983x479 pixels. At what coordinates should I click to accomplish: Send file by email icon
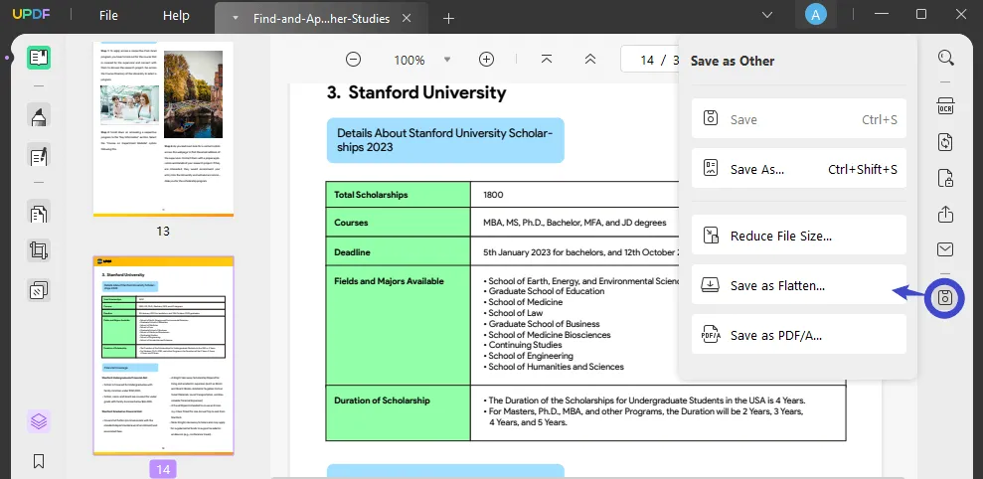pos(946,249)
